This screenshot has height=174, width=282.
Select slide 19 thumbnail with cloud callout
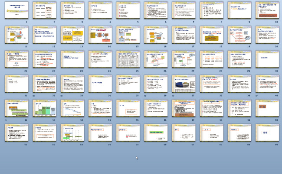(239, 35)
